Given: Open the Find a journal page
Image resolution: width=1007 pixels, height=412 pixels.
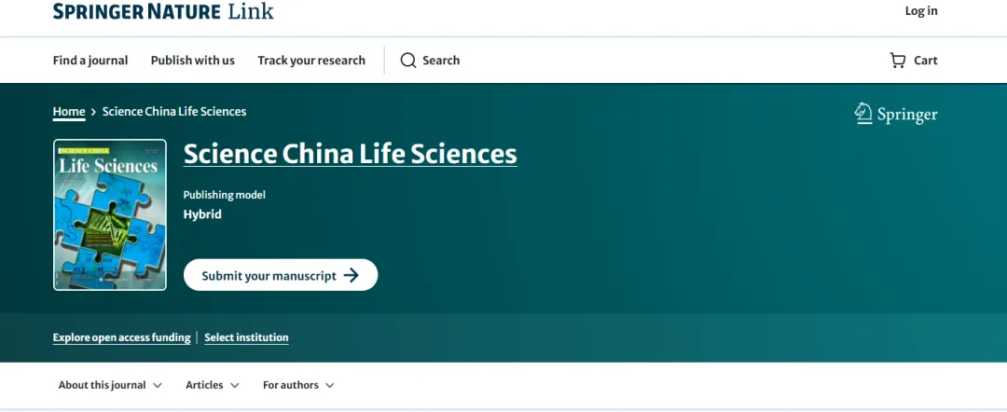Looking at the screenshot, I should [90, 61].
